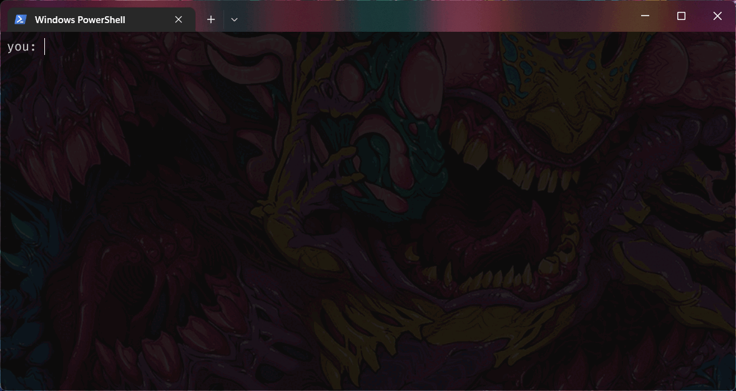
Task: Close the Windows PowerShell tab
Action: pos(179,20)
